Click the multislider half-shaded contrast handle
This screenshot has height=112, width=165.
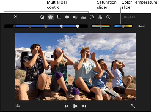[x=62, y=26]
